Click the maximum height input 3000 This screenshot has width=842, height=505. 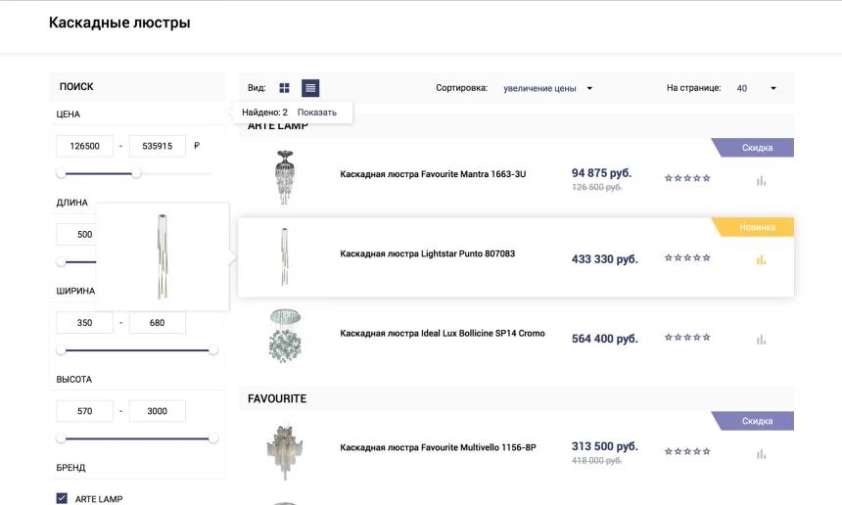pos(157,411)
